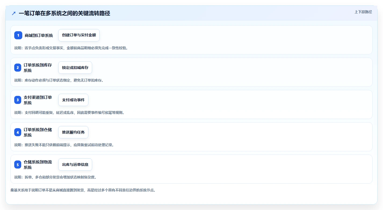Select the 锁定或扣减库存 chip

[x=75, y=68]
